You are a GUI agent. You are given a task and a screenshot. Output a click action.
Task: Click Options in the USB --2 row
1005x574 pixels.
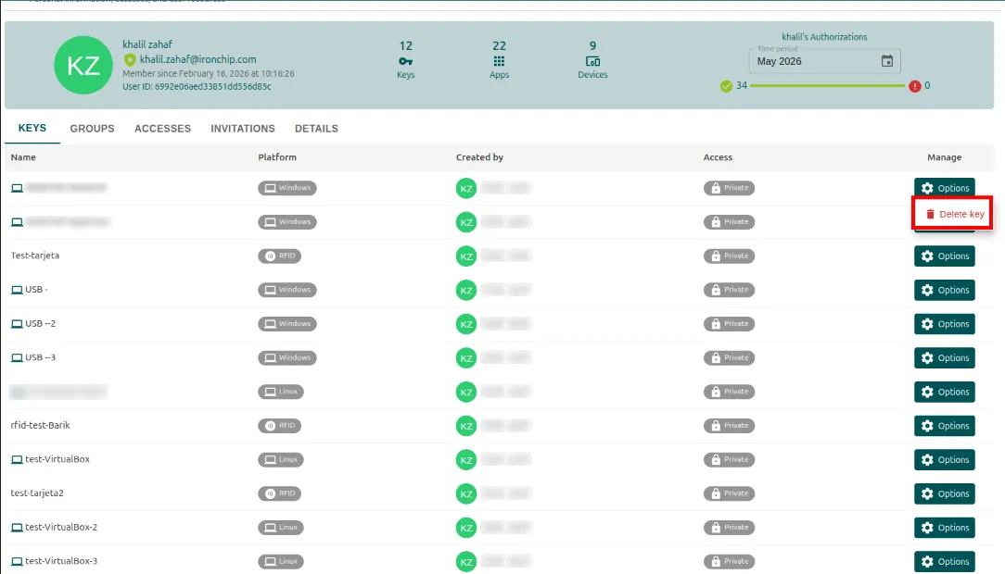(944, 324)
